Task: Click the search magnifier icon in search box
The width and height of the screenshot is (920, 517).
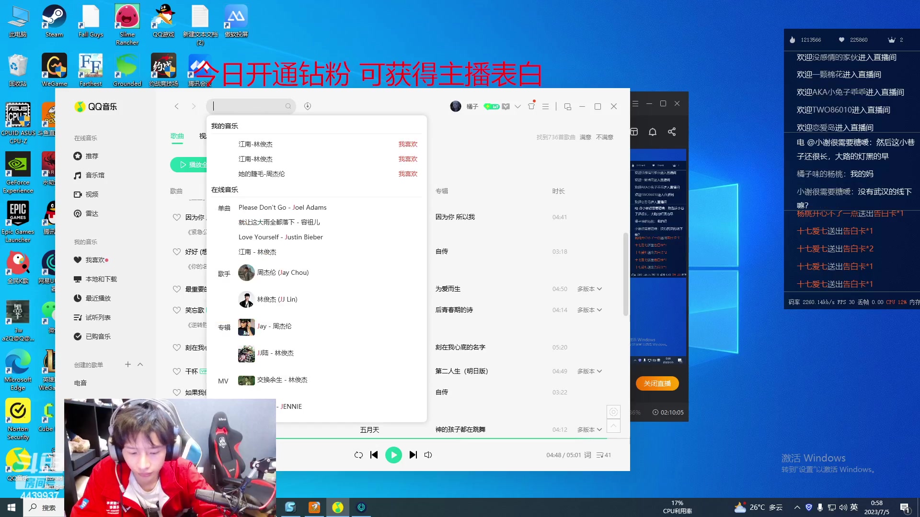Action: 288,106
